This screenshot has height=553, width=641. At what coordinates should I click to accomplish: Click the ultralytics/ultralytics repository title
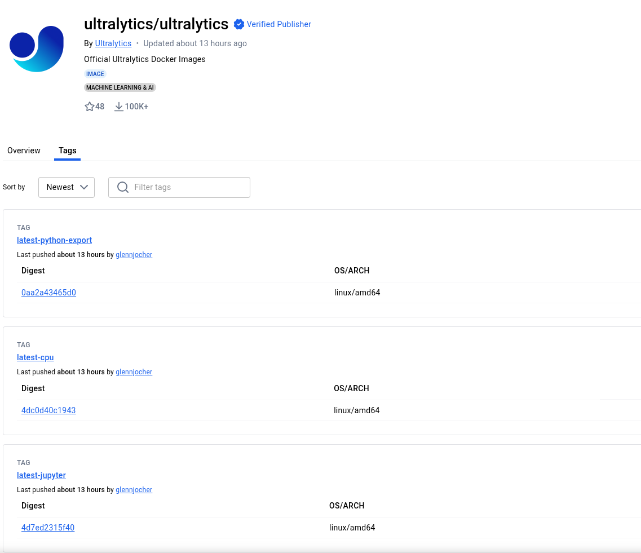click(x=156, y=24)
